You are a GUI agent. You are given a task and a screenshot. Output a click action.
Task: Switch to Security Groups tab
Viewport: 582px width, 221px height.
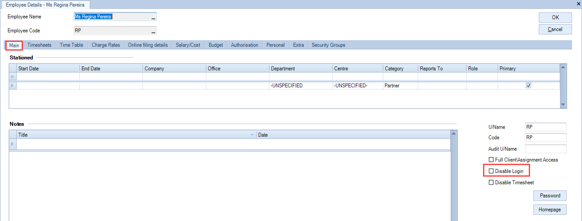click(328, 45)
